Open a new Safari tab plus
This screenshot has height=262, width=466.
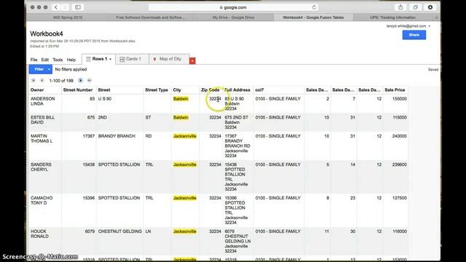coord(437,17)
